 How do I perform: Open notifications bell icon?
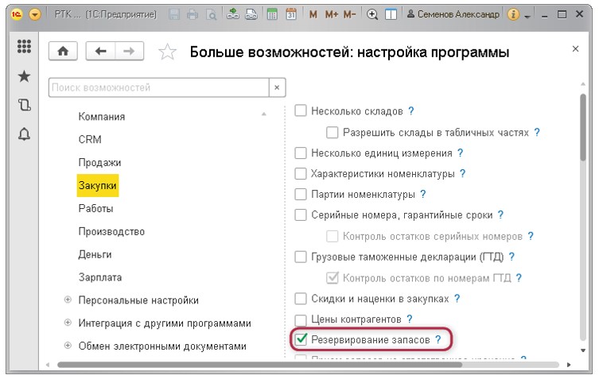tap(24, 133)
